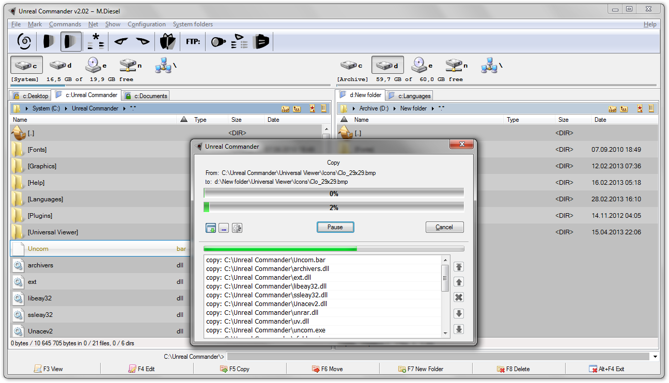669x383 pixels.
Task: Click green queue progress bar above list
Action: point(334,249)
